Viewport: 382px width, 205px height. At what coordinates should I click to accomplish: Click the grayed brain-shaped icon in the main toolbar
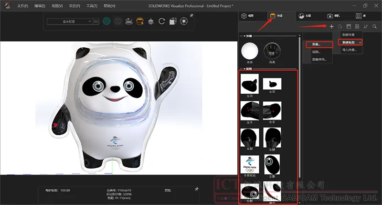118,21
